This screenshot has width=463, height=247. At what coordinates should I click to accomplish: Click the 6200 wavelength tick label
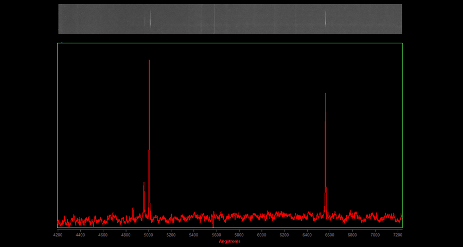[x=284, y=235]
